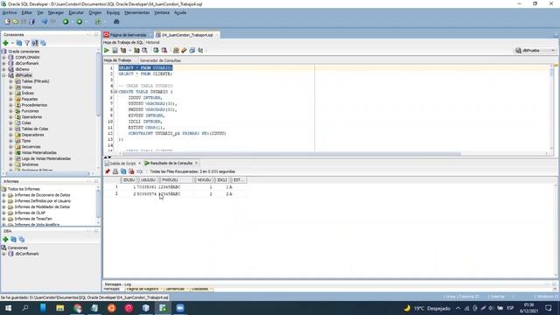This screenshot has width=560, height=315.
Task: Click the refresh icon in Conexiones toolbar
Action: [19, 43]
